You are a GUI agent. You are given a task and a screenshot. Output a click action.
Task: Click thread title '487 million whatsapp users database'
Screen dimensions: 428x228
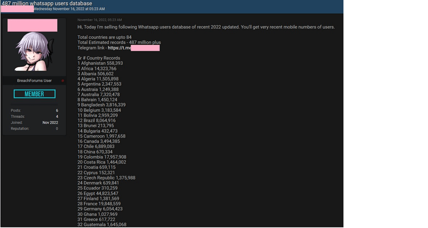pos(47,4)
